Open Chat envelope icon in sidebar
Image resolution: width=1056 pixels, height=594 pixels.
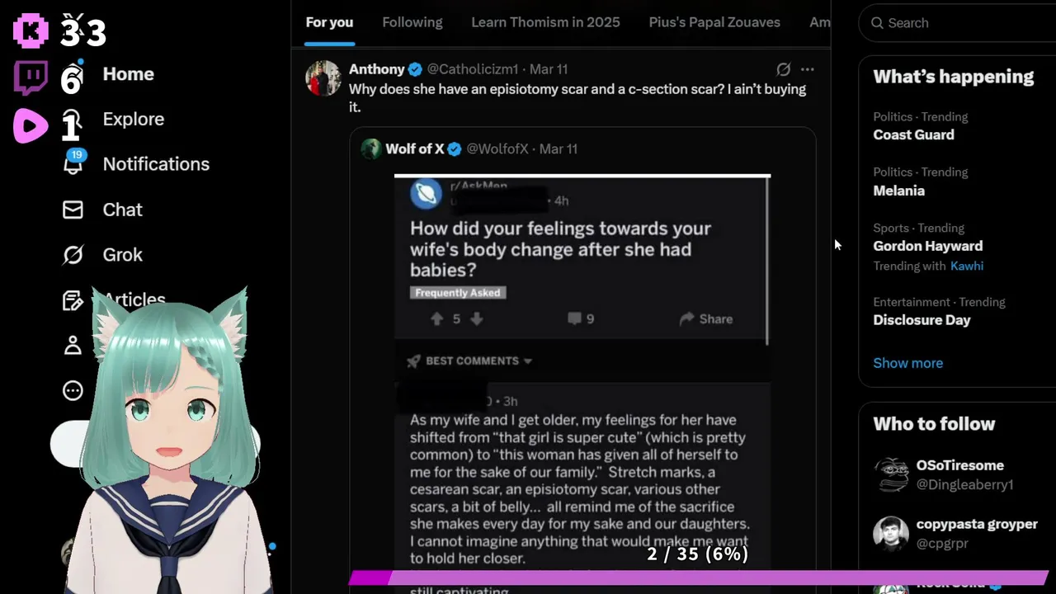(73, 210)
